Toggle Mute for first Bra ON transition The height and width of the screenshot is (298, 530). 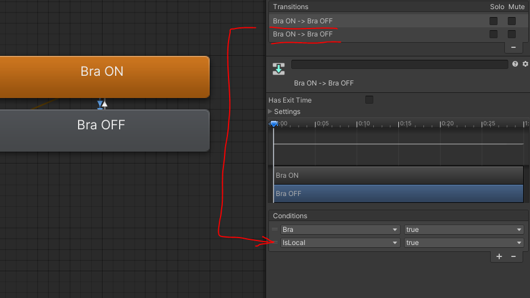pyautogui.click(x=512, y=21)
